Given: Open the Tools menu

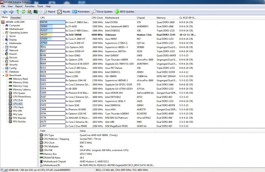Looking at the screenshot, I should pyautogui.click(x=40, y=6).
